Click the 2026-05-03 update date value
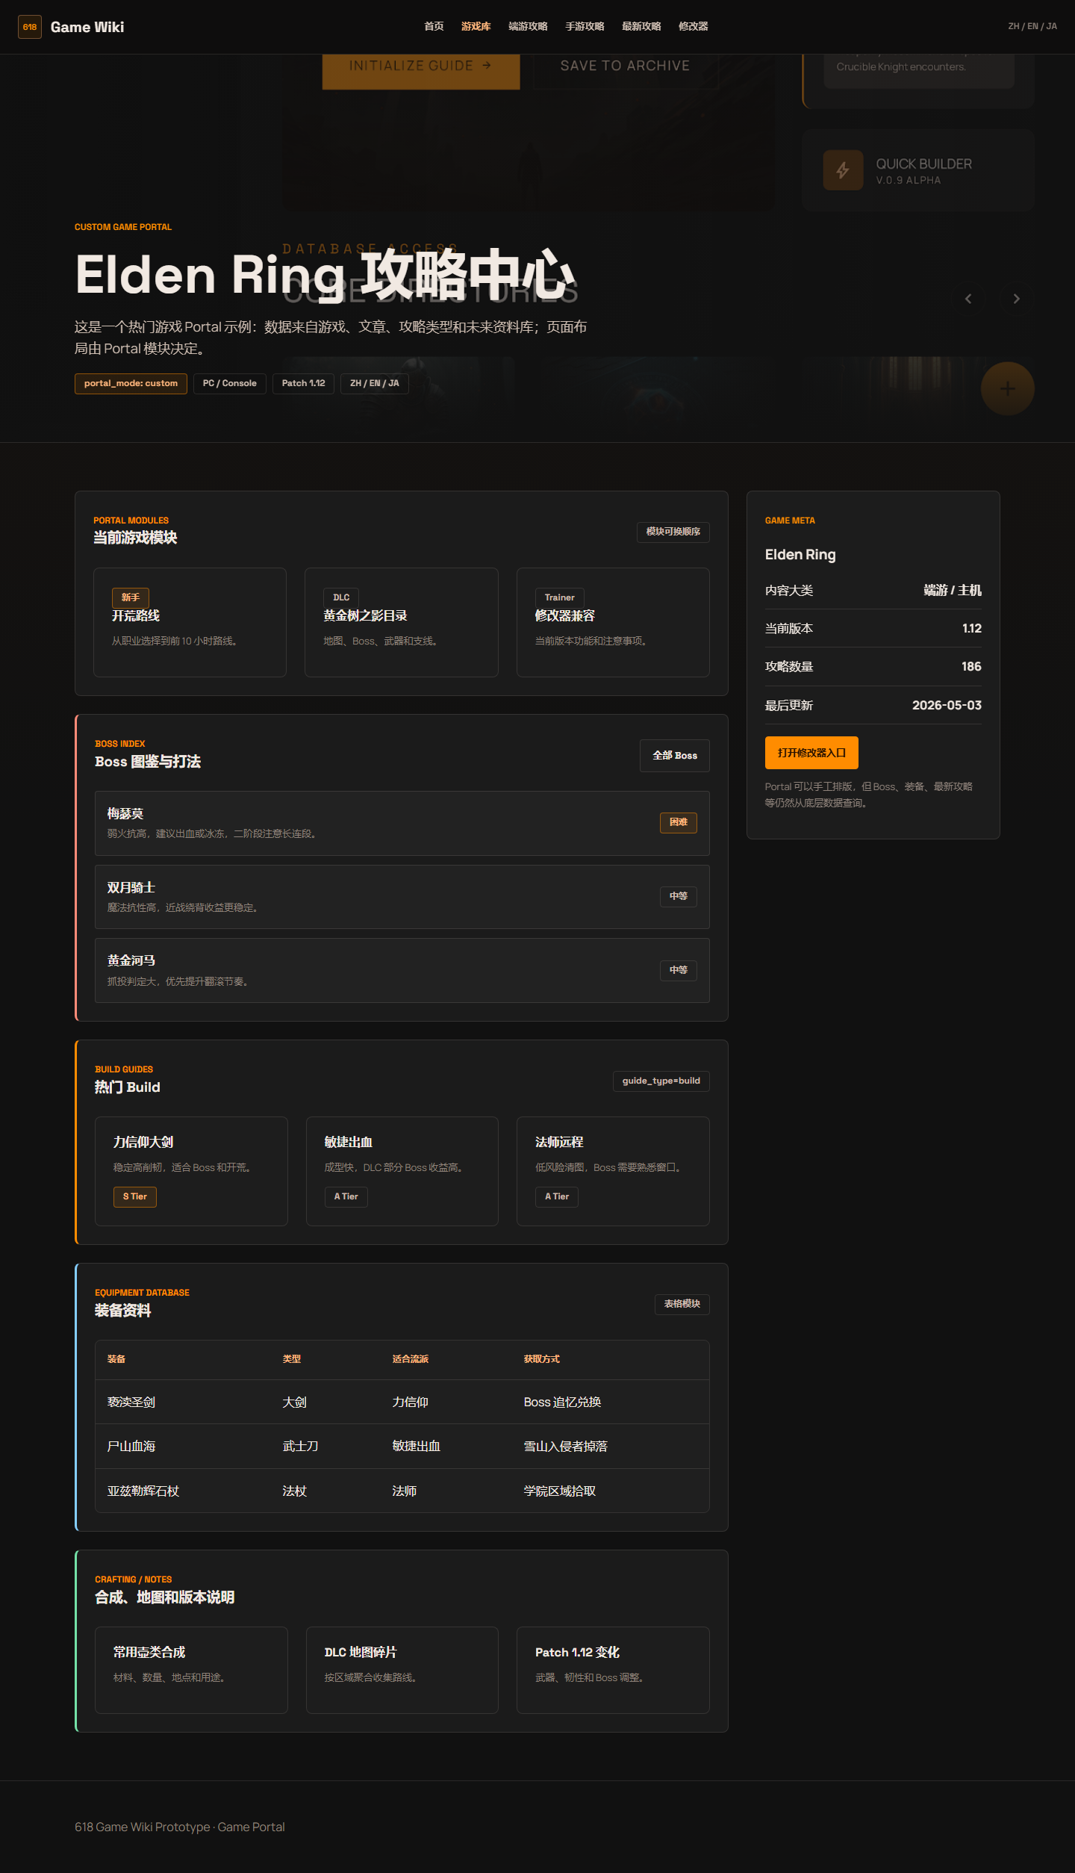Screen dimensions: 1075x1873 coord(947,706)
